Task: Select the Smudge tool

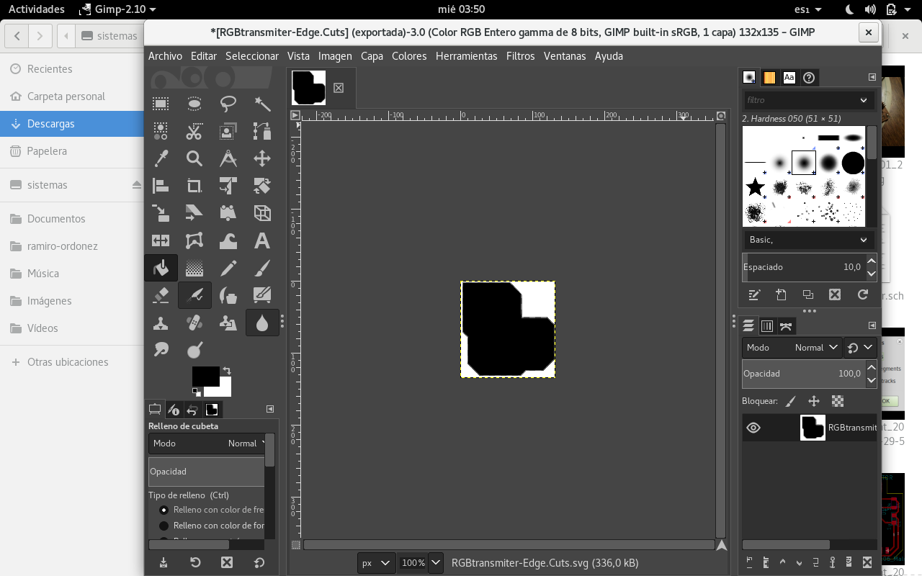Action: coord(161,350)
